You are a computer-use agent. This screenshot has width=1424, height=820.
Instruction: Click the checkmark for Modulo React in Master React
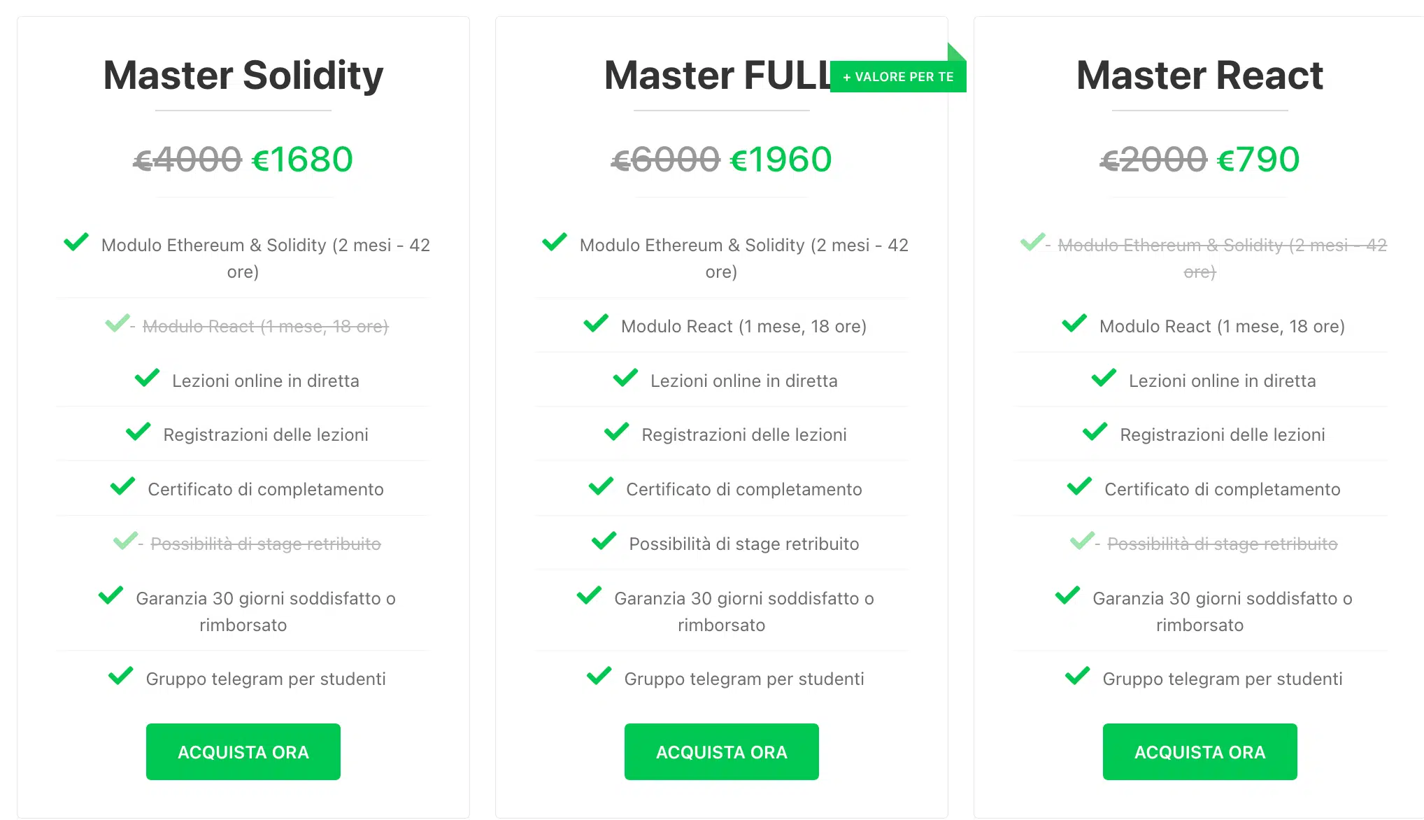pos(1074,323)
